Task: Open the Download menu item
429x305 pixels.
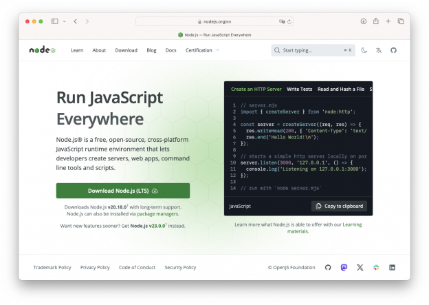Action: point(126,50)
